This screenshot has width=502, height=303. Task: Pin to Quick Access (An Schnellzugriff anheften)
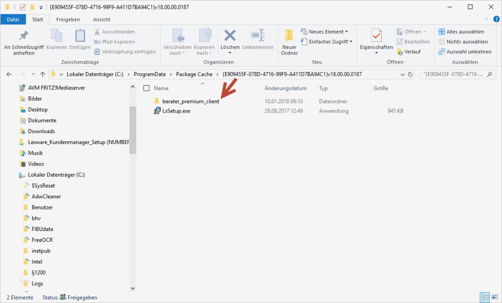(x=24, y=43)
